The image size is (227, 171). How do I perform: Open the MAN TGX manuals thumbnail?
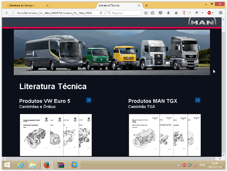165,135
